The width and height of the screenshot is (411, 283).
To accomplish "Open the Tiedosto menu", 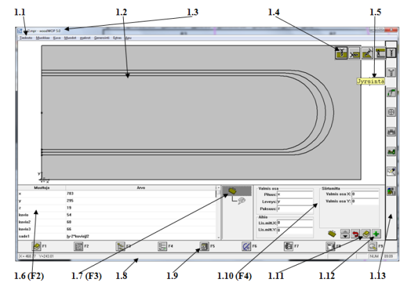I will (x=26, y=38).
